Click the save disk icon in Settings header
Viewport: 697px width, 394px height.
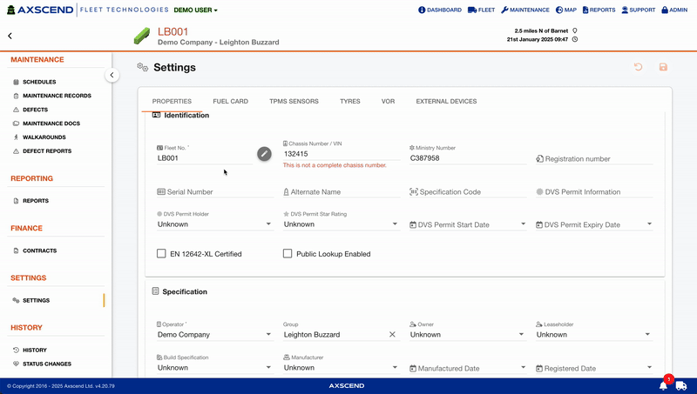tap(663, 67)
